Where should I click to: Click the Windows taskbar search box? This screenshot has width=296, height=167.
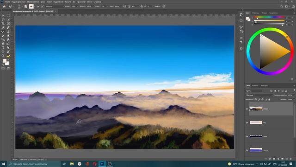tap(34, 164)
